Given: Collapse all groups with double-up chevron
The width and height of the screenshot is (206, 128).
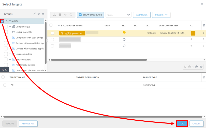Looking at the screenshot, I should pyautogui.click(x=43, y=14).
